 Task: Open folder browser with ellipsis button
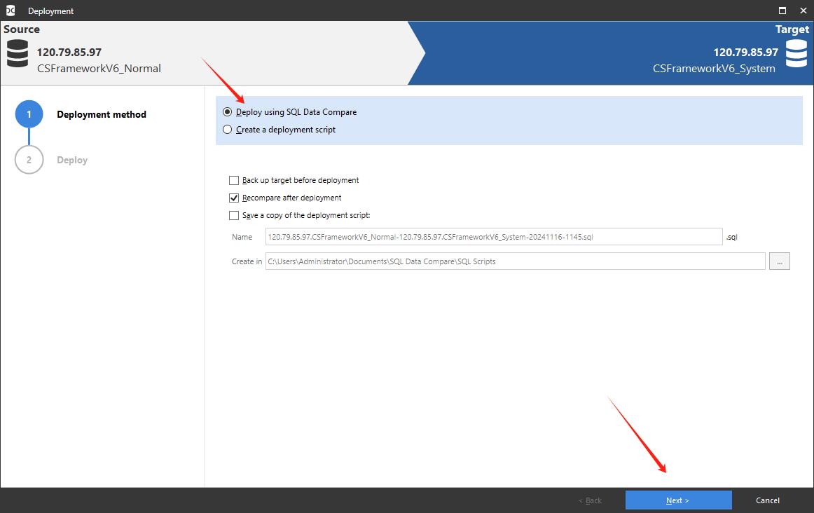tap(779, 261)
